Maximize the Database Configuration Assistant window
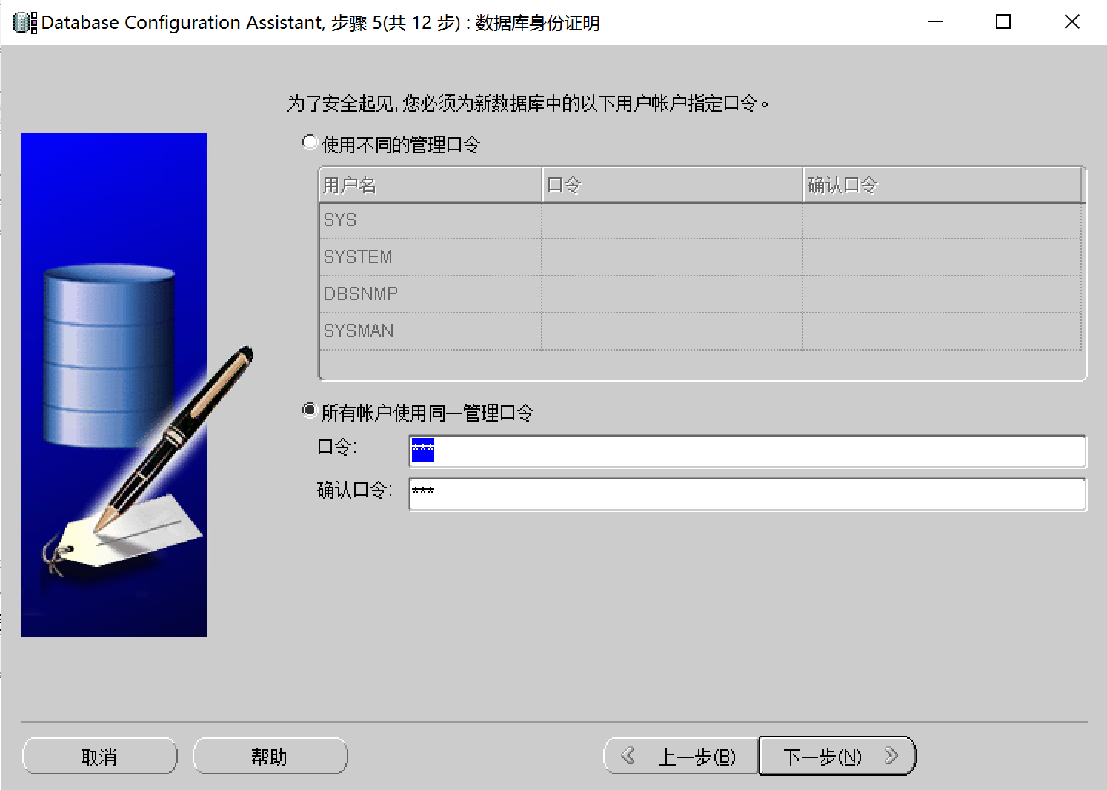This screenshot has height=790, width=1107. (1003, 22)
